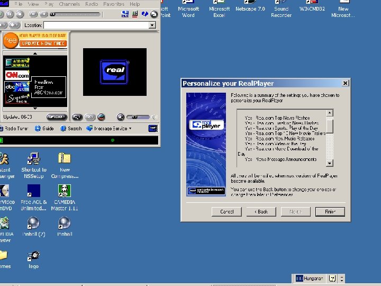Select Shortcut to NSSetup icon

34,166
